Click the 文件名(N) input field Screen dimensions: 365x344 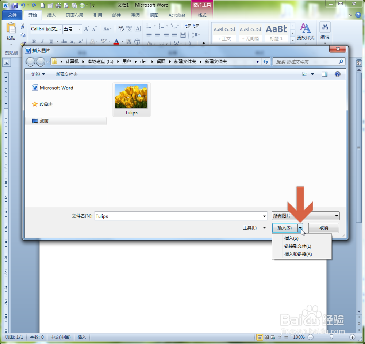click(180, 216)
